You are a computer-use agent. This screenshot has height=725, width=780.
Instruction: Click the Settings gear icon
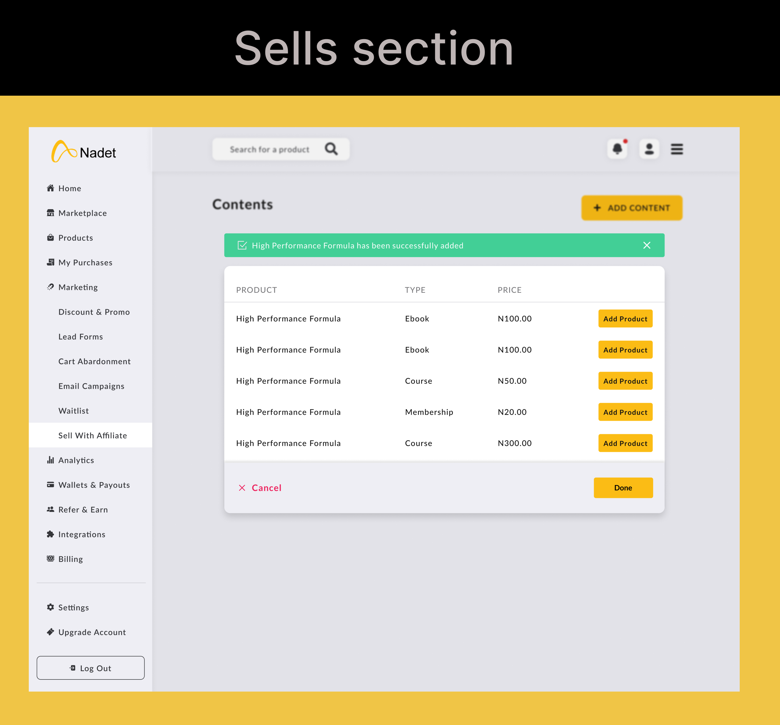pos(51,607)
